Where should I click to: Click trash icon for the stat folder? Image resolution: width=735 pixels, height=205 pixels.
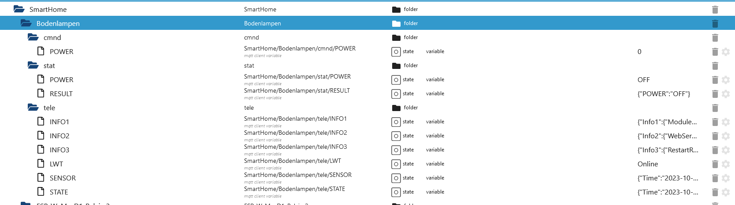tap(715, 66)
